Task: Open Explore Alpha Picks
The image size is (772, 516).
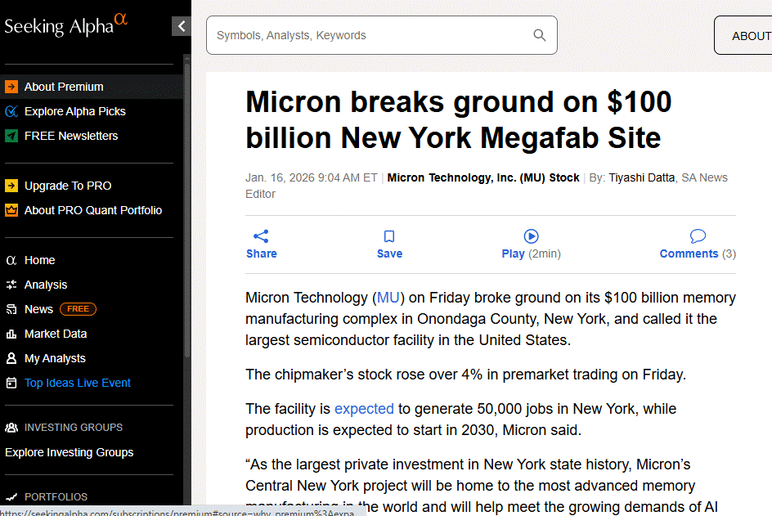Action: pyautogui.click(x=74, y=111)
